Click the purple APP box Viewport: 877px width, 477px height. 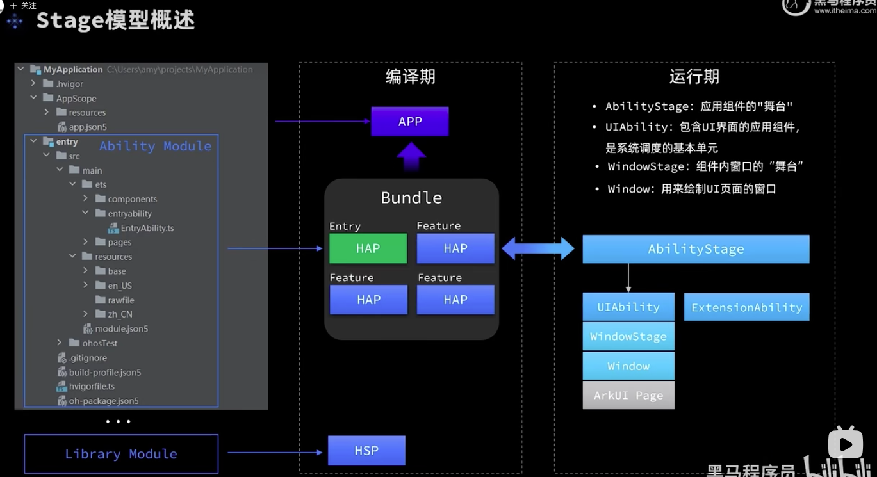[410, 122]
